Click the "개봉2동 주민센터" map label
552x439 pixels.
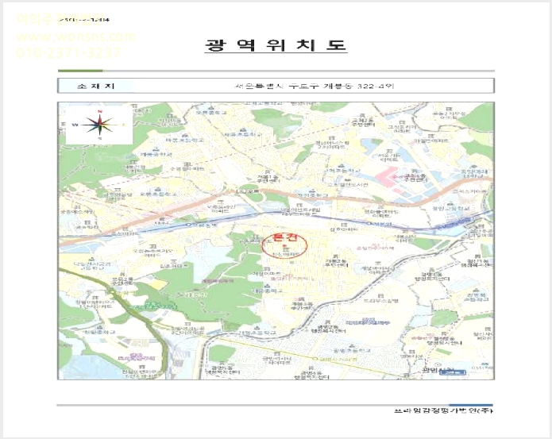[336, 263]
